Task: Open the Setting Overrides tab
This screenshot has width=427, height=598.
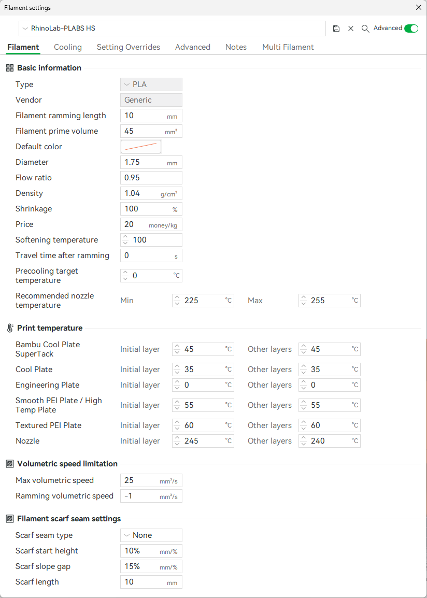Action: tap(128, 47)
